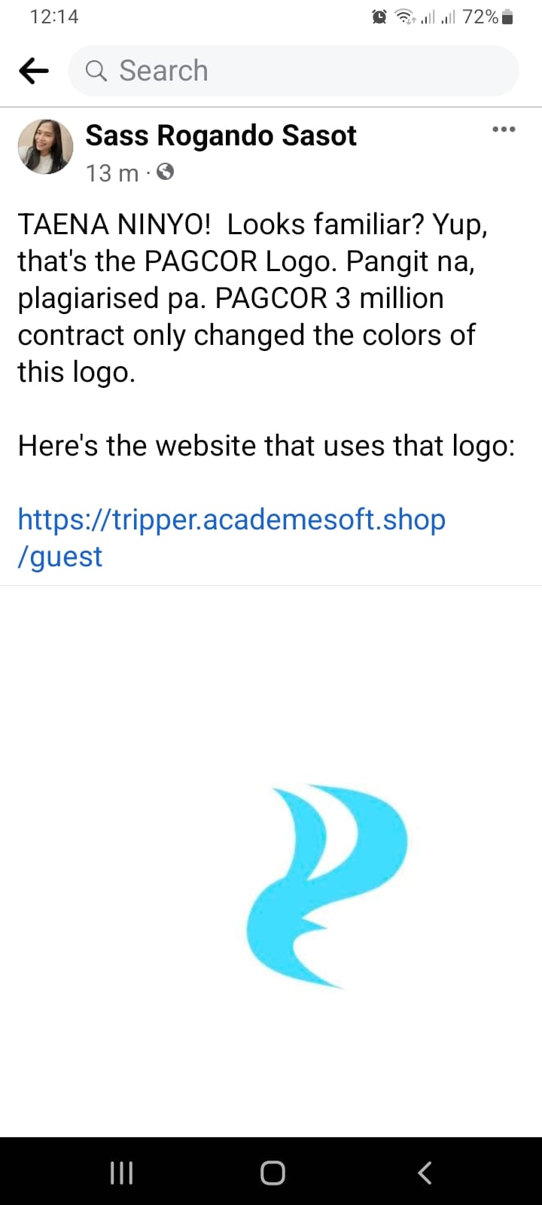The height and width of the screenshot is (1205, 542).
Task: Tap the /guest part of the URL
Action: (60, 557)
